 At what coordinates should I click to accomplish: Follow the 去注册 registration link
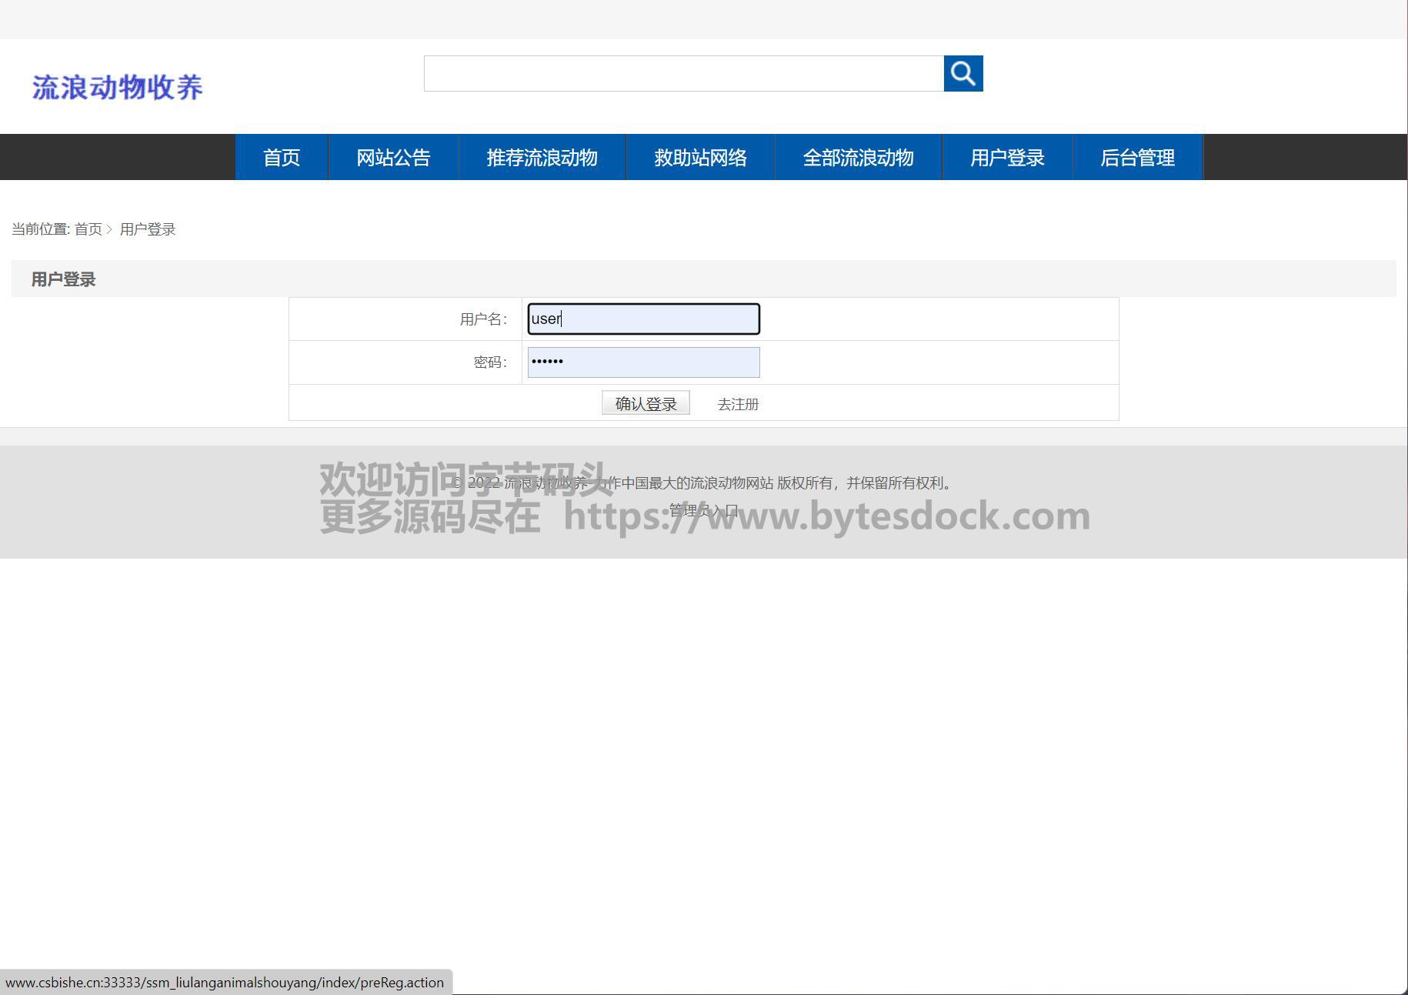[x=738, y=404]
